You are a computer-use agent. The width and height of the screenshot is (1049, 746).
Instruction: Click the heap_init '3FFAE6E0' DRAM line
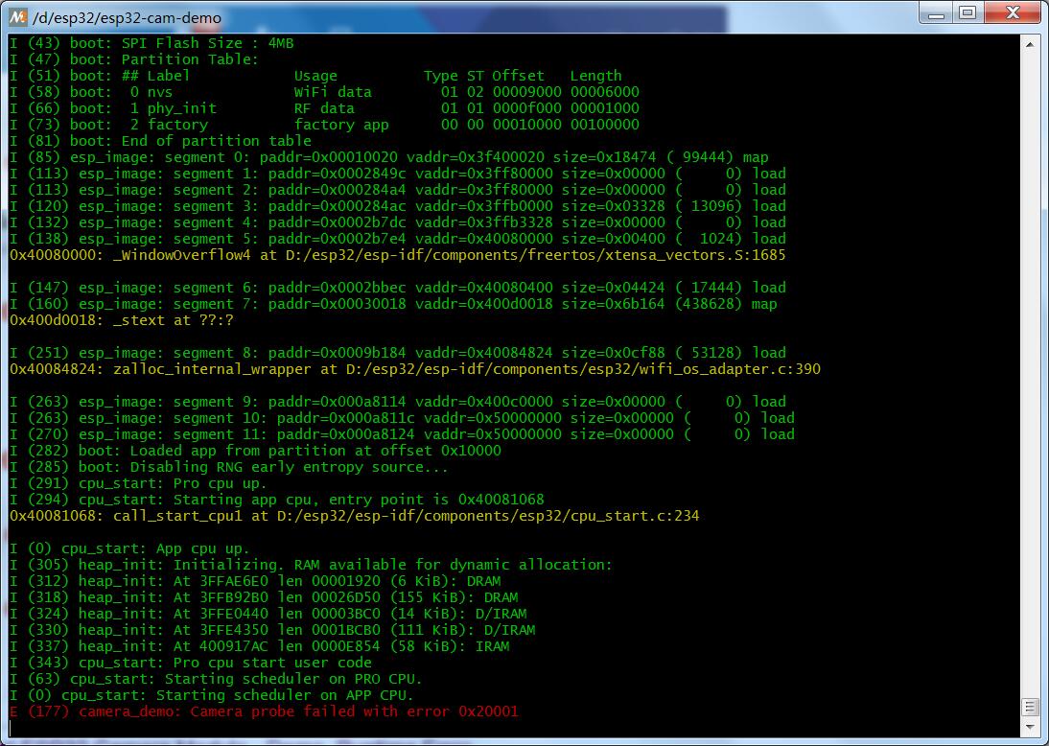(x=255, y=581)
